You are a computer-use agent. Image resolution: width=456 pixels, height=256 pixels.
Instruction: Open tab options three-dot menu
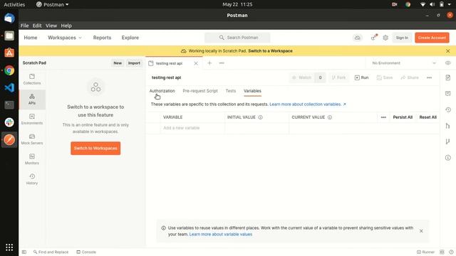[222, 63]
